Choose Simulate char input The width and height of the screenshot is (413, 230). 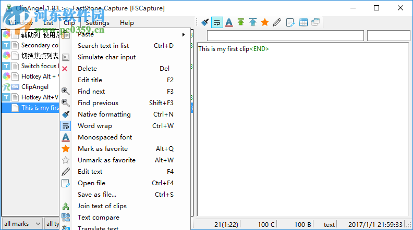(x=125, y=57)
